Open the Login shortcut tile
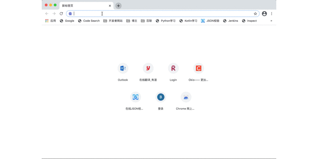The width and height of the screenshot is (318, 159). (173, 72)
